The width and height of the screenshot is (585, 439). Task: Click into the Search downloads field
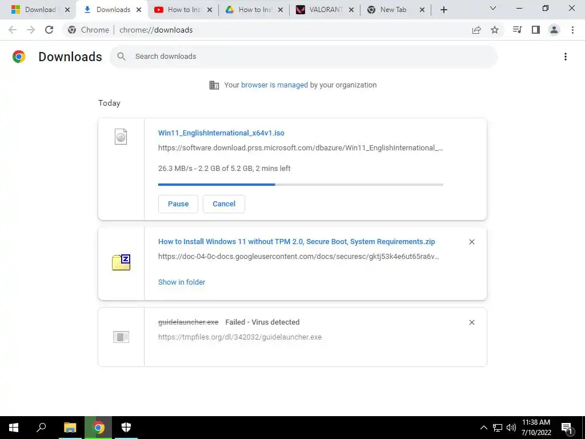click(x=304, y=57)
